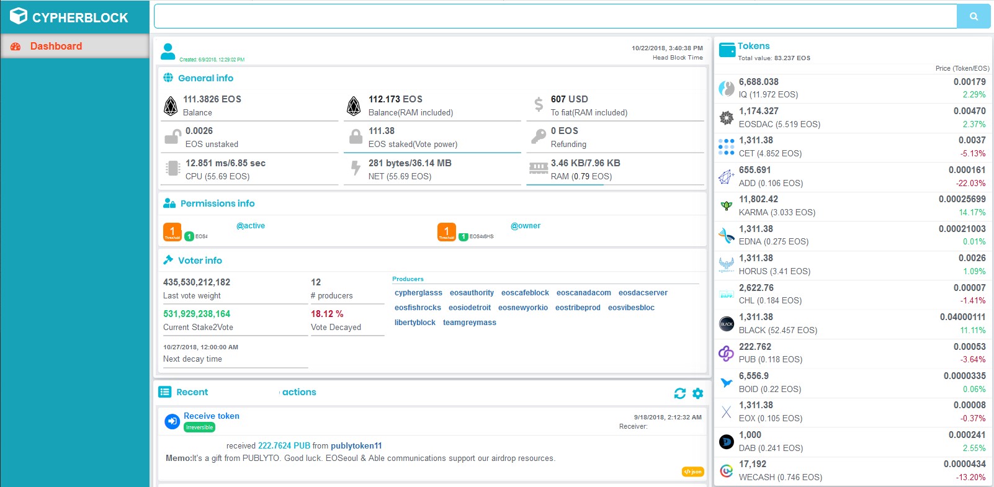Open the eosiodetroit producer link
This screenshot has width=994, height=487.
[x=470, y=308]
